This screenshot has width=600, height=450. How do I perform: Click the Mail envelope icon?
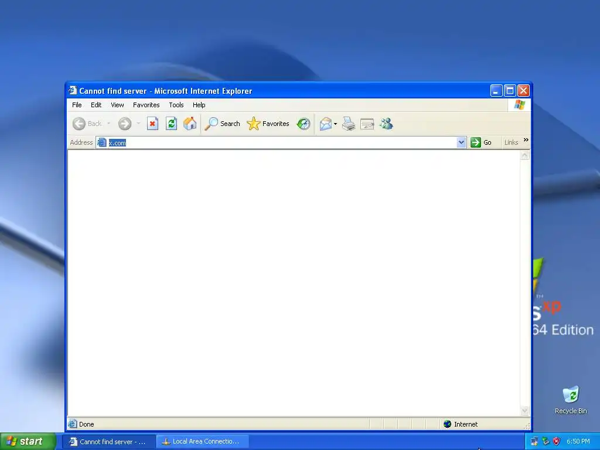pos(325,124)
